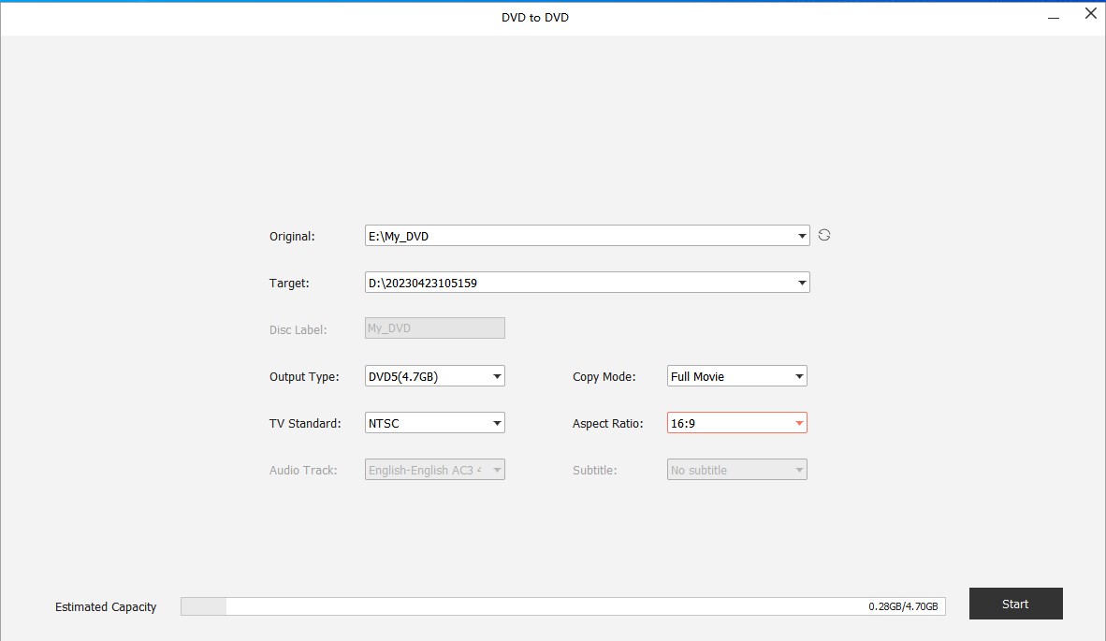The image size is (1106, 641).
Task: Click the Audio Track dropdown
Action: click(x=435, y=470)
